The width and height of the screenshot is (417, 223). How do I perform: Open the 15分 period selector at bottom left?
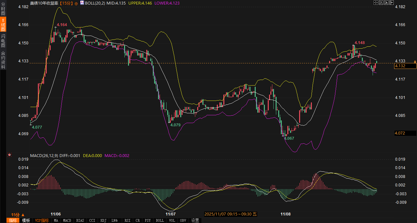tap(18, 215)
